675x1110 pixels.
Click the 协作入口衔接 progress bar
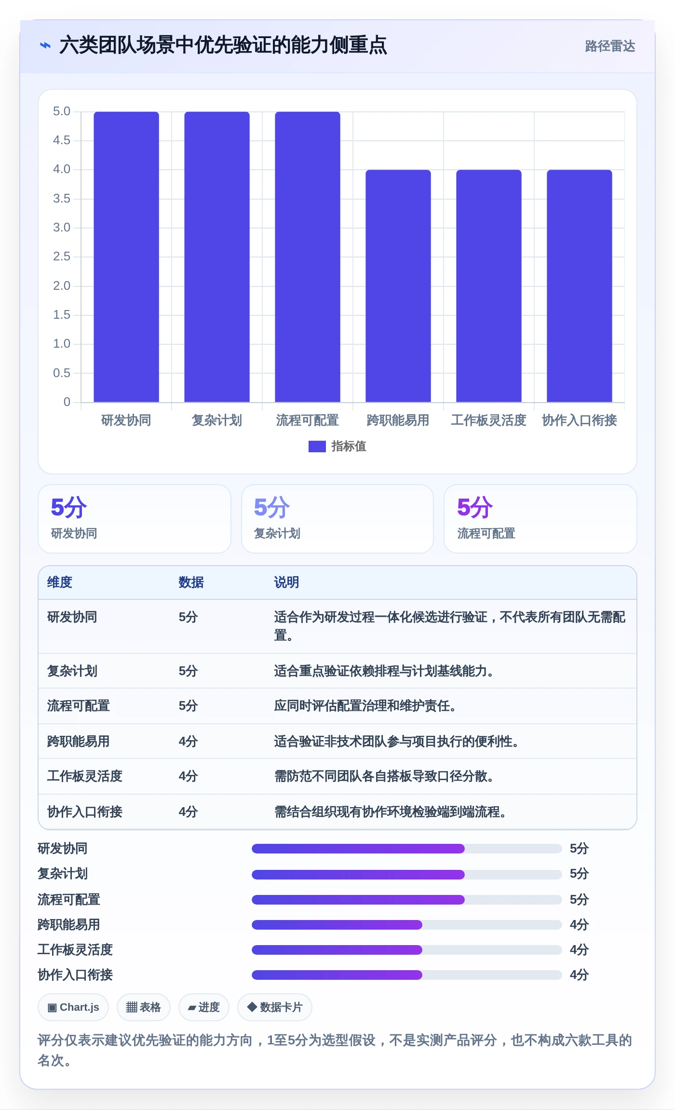[407, 975]
